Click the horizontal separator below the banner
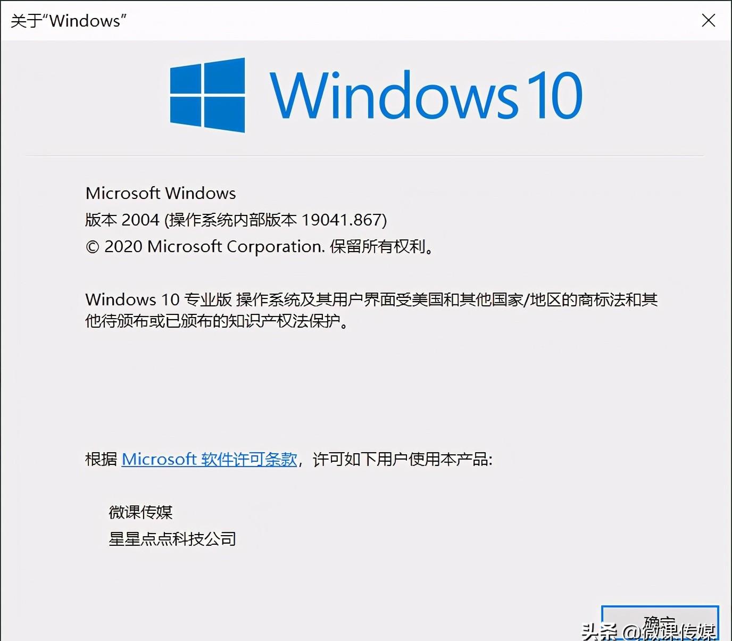Viewport: 732px width, 641px height. click(x=365, y=156)
